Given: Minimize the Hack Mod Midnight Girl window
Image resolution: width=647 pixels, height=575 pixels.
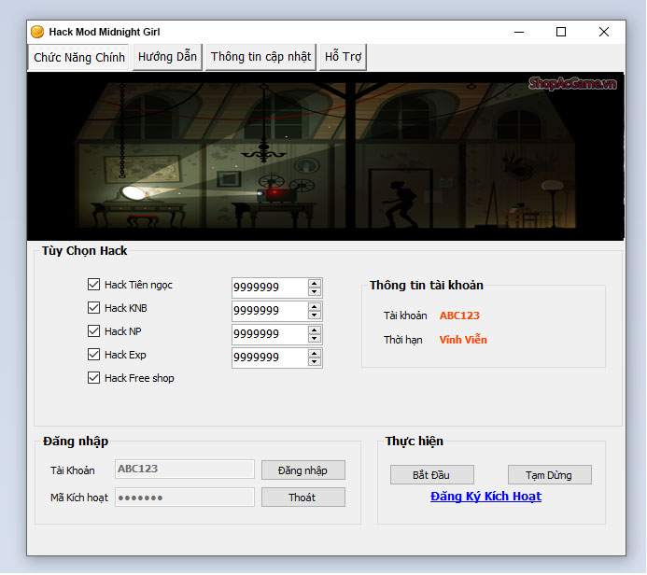Looking at the screenshot, I should [519, 32].
